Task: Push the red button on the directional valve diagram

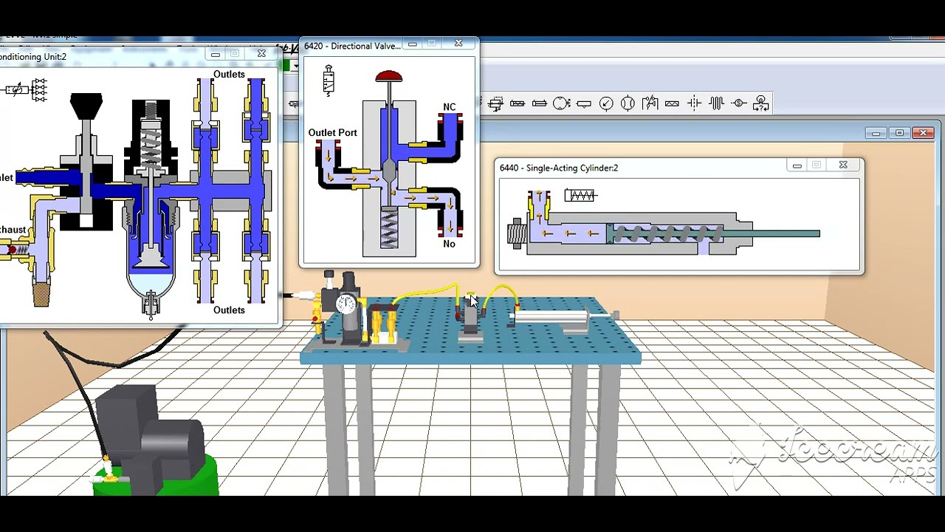Action: pyautogui.click(x=389, y=77)
